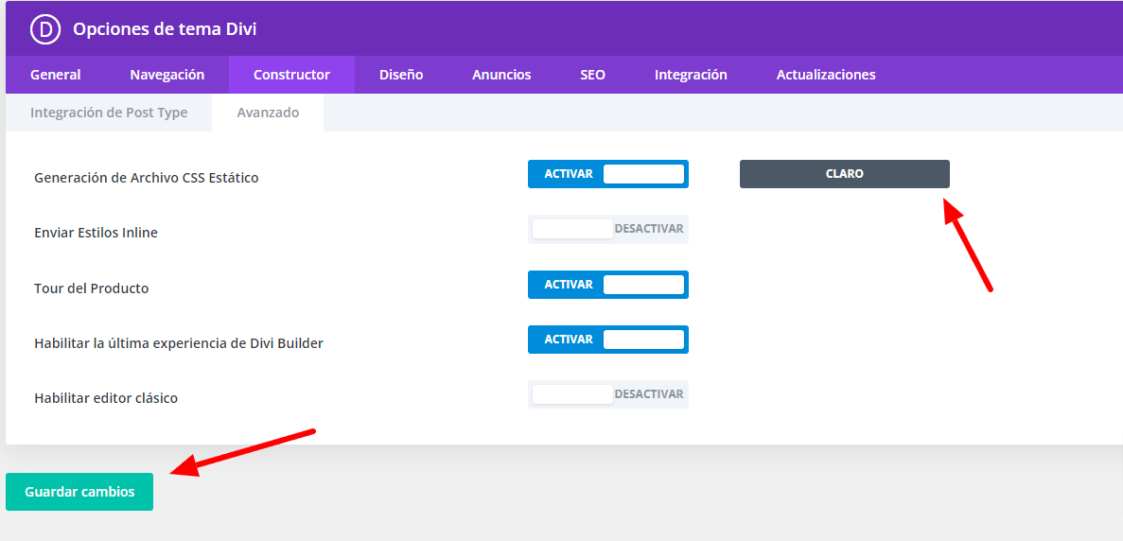Image resolution: width=1123 pixels, height=541 pixels.
Task: Click the Habilitar editor clásico label
Action: 105,398
